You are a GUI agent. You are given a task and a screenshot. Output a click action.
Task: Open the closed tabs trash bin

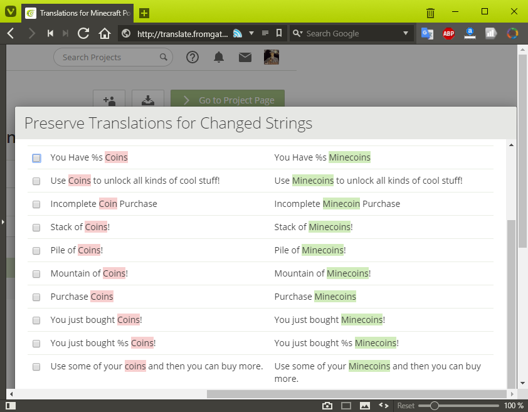(x=430, y=13)
